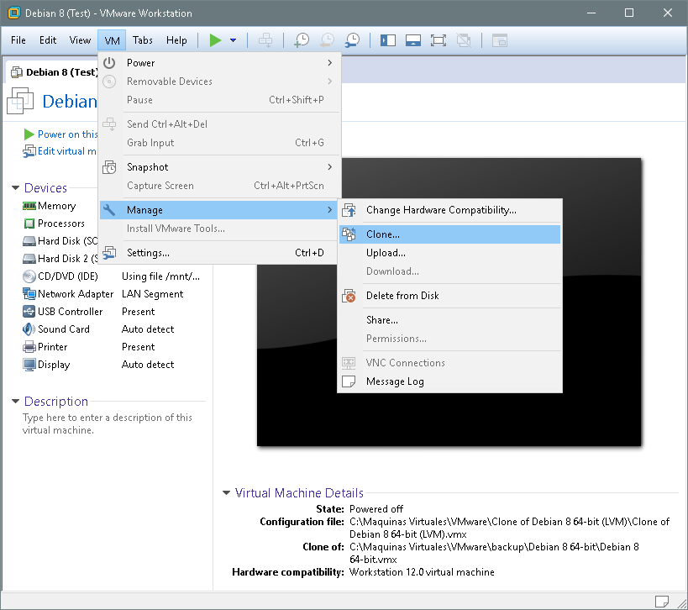This screenshot has height=610, width=688.
Task: Collapse the Devices section
Action: tap(15, 188)
